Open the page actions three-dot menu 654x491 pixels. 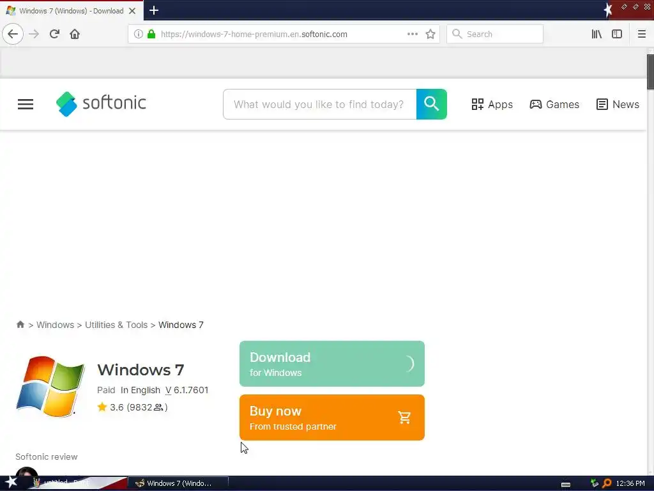click(413, 35)
